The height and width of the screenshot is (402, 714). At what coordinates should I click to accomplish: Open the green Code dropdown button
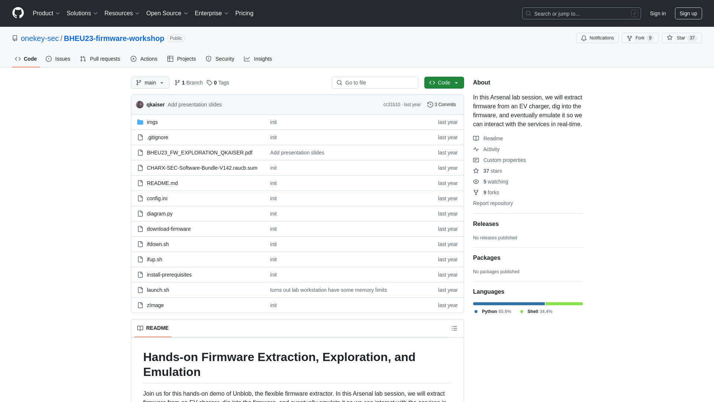444,83
